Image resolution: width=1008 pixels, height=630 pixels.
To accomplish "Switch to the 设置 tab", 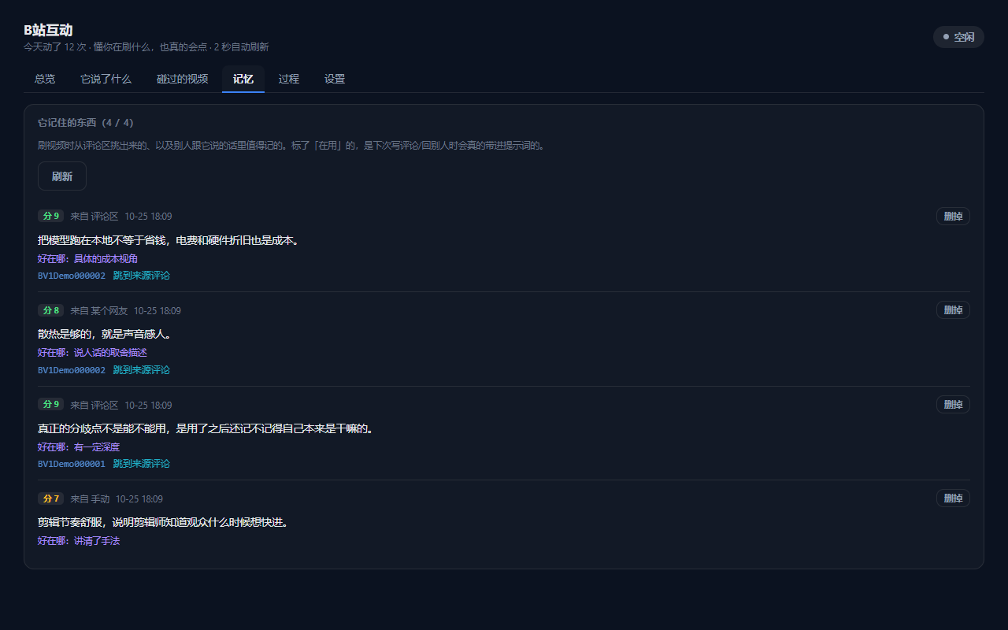I will (335, 79).
